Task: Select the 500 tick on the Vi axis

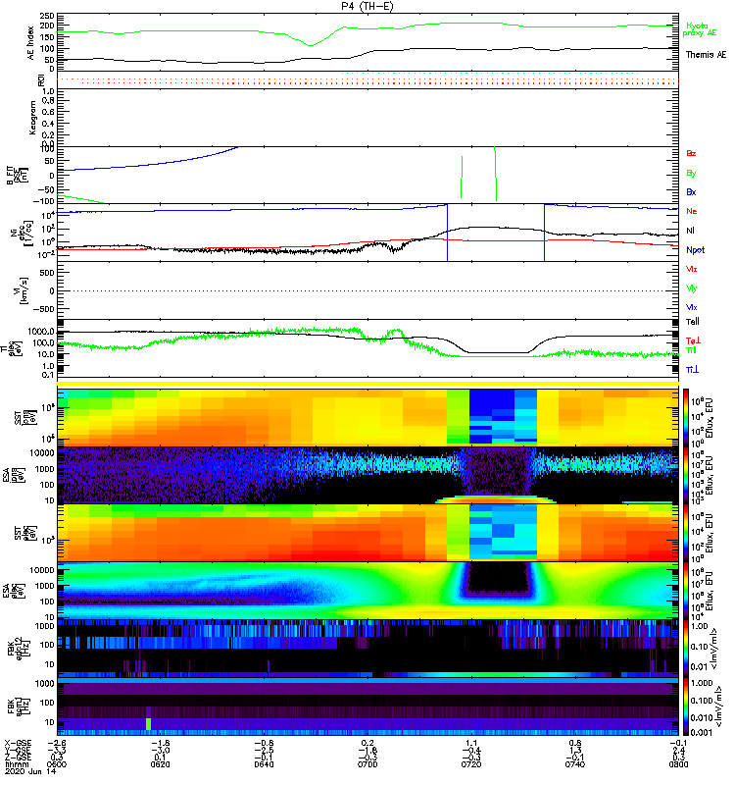Action: 48,273
